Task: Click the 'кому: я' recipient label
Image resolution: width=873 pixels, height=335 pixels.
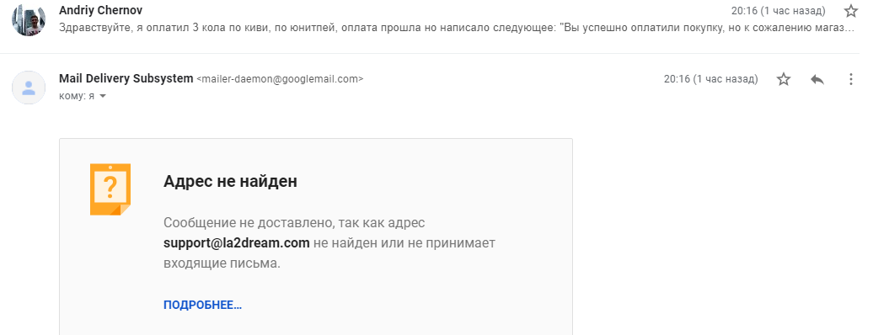Action: [77, 96]
